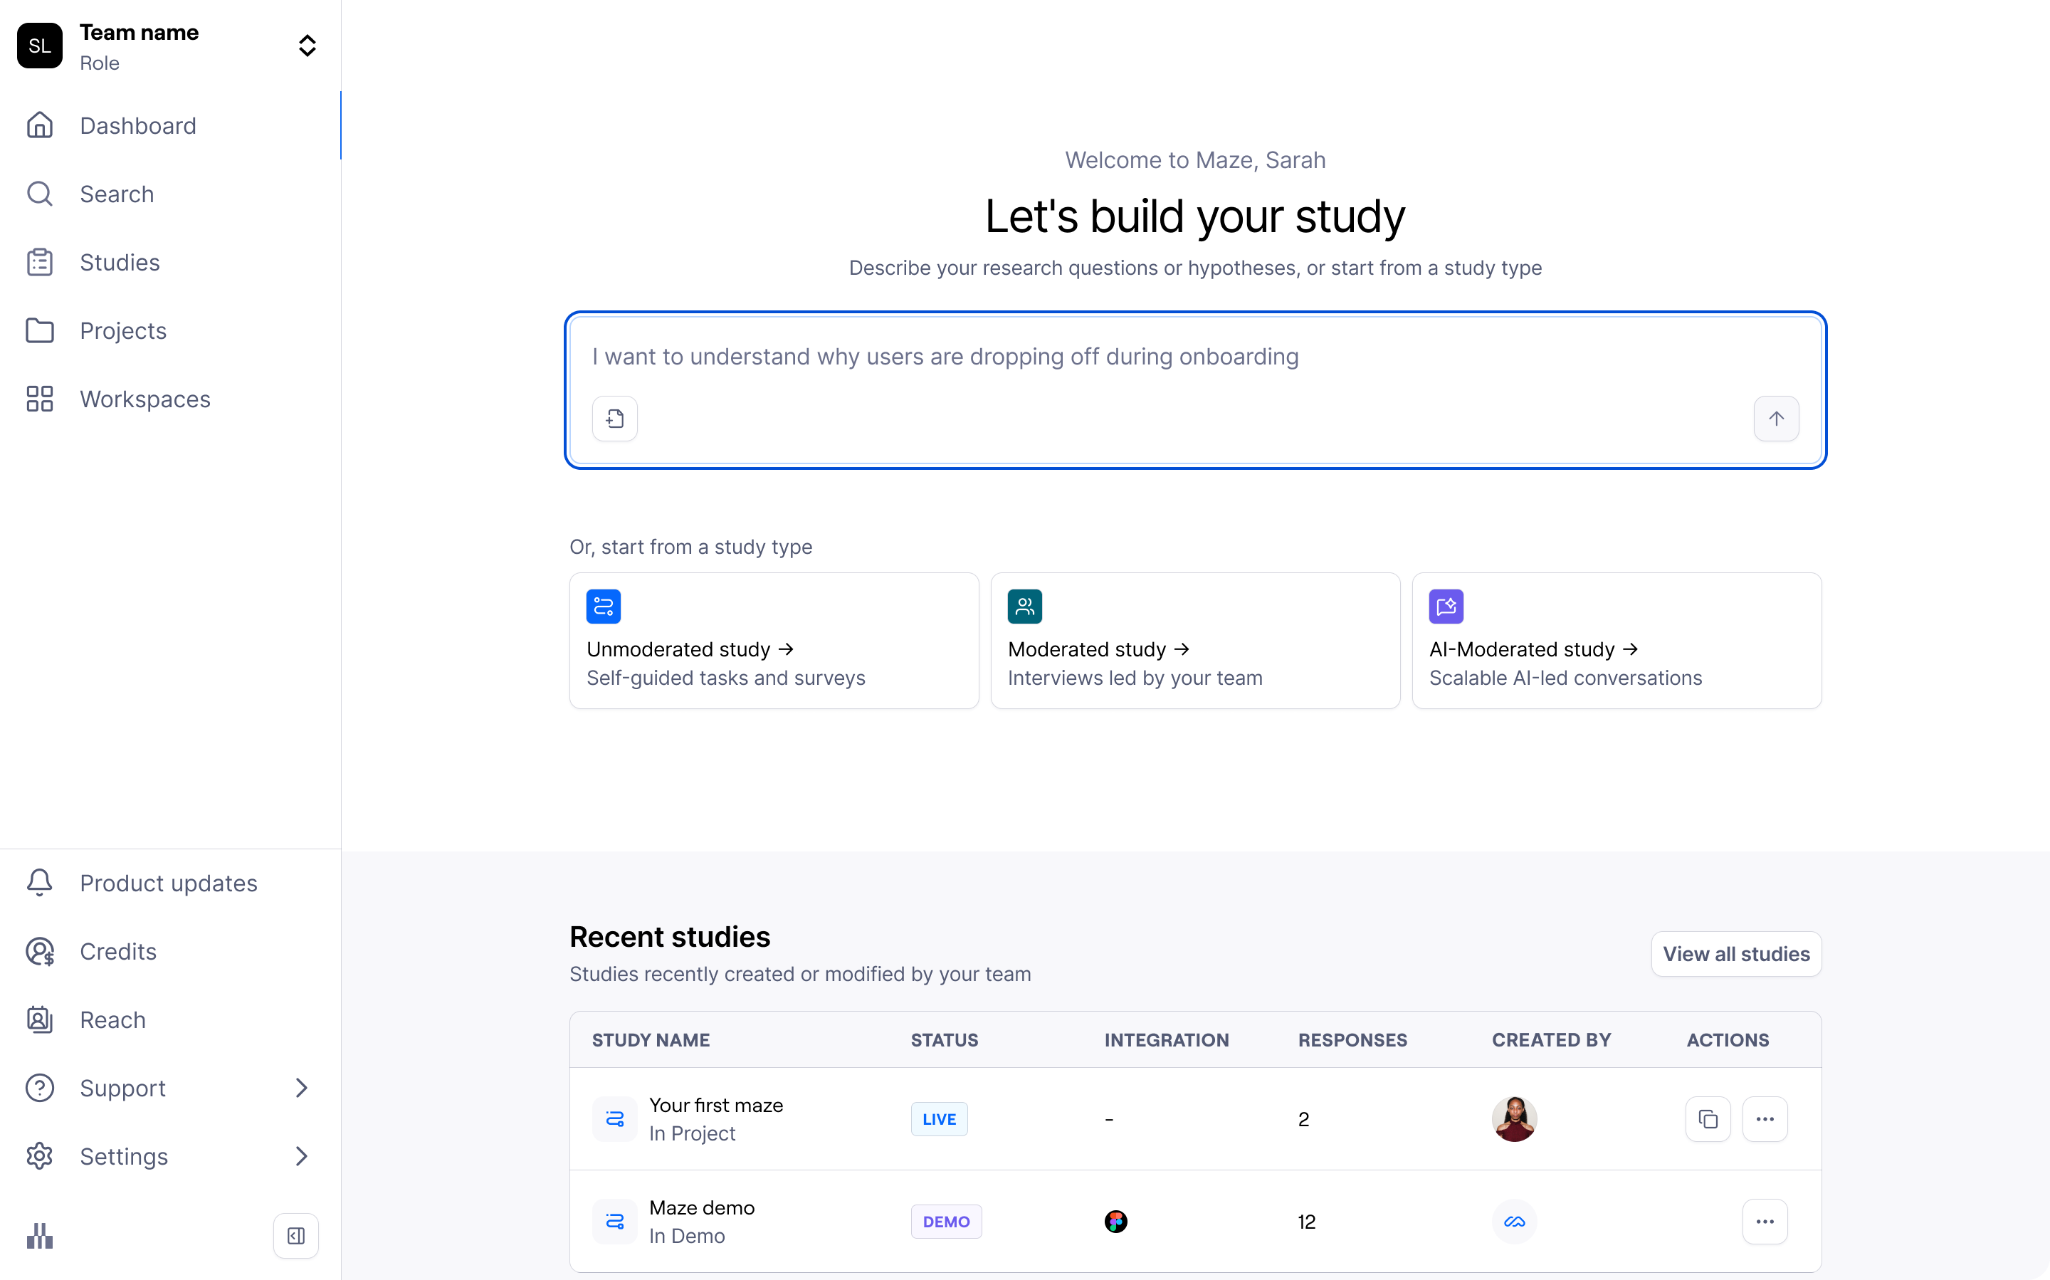The image size is (2050, 1280).
Task: Click the Product updates bell icon
Action: (x=40, y=883)
